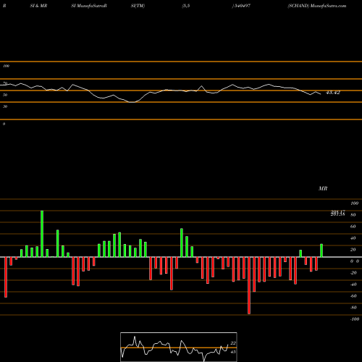Screen dimensions: 362x362
Task: Click the 60 label on MR axis
Action: click(x=353, y=227)
